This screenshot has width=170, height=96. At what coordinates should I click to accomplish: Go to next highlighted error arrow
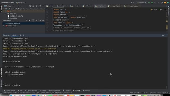[166, 9]
